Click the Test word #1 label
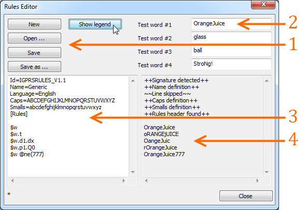This screenshot has height=210, width=306. click(x=155, y=25)
